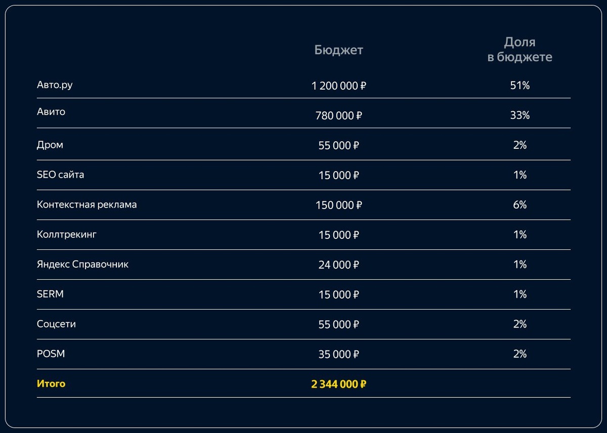Click the 51% share value

pos(520,85)
